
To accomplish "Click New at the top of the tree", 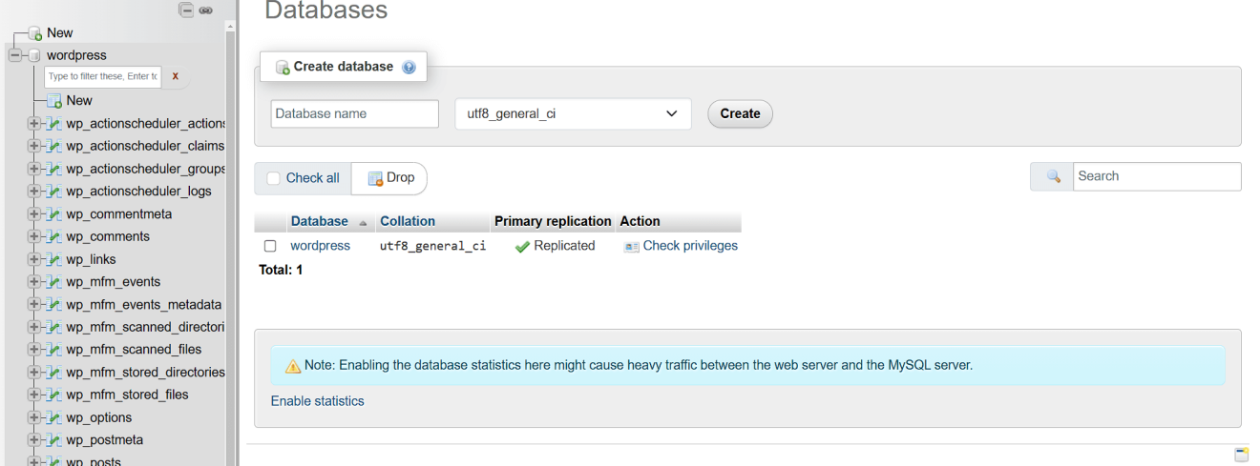I will point(59,32).
